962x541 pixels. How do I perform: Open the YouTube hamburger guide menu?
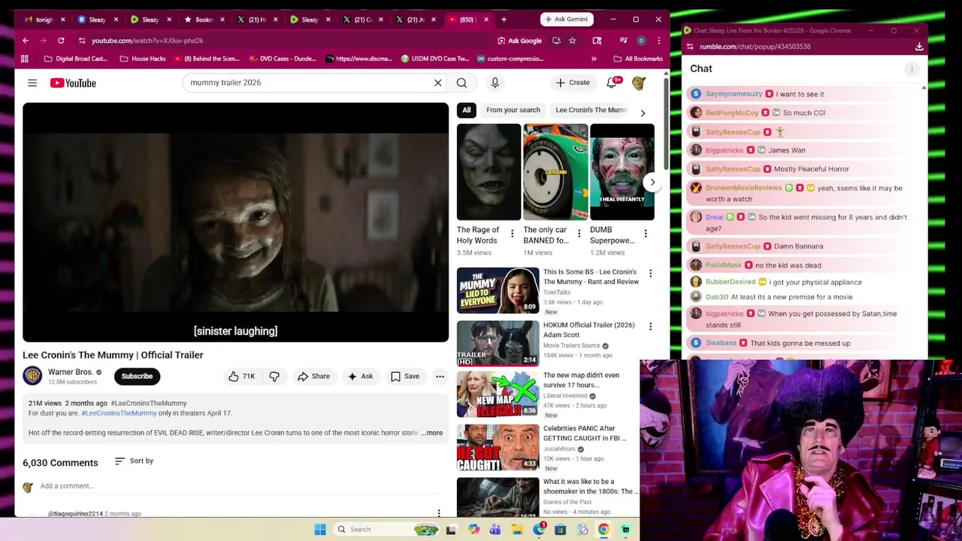click(32, 83)
